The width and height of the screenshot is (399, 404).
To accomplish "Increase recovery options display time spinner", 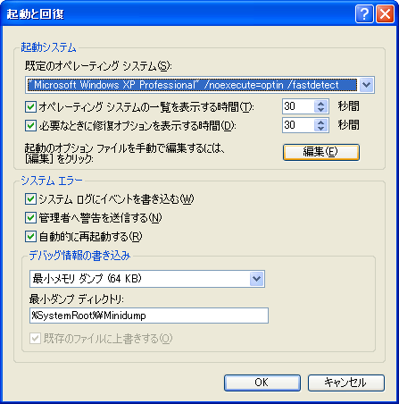I will coord(320,122).
